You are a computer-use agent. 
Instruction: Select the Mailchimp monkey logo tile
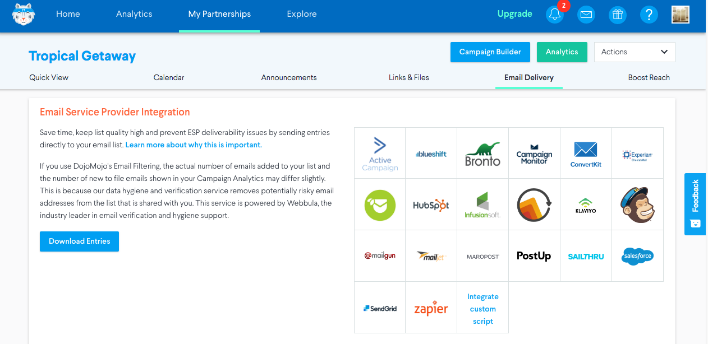point(638,204)
